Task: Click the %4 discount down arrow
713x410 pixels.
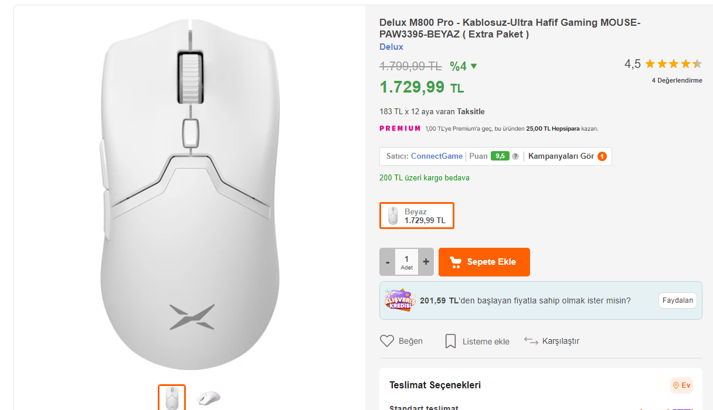Action: click(x=474, y=66)
